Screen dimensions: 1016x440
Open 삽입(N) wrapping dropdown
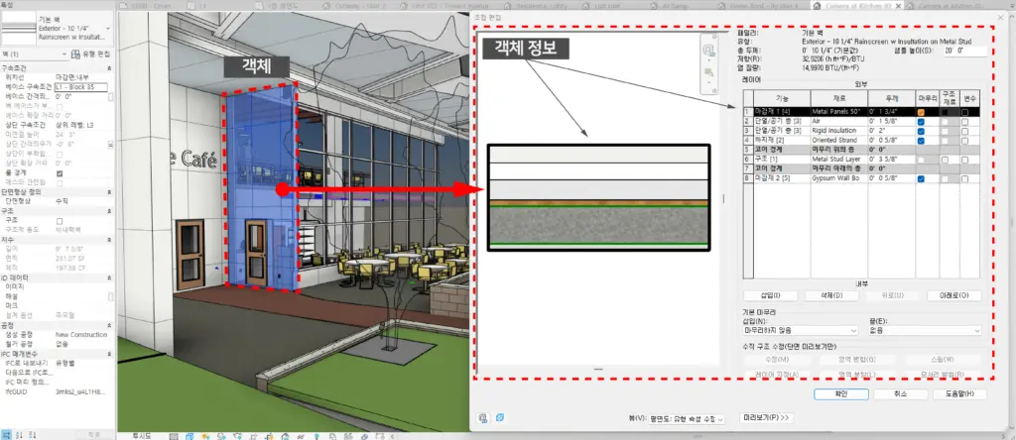pos(801,331)
